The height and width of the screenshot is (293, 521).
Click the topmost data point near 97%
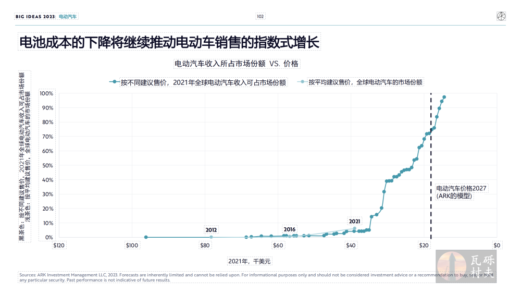444,97
